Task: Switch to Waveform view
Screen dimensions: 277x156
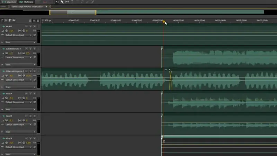Action: pos(10,2)
